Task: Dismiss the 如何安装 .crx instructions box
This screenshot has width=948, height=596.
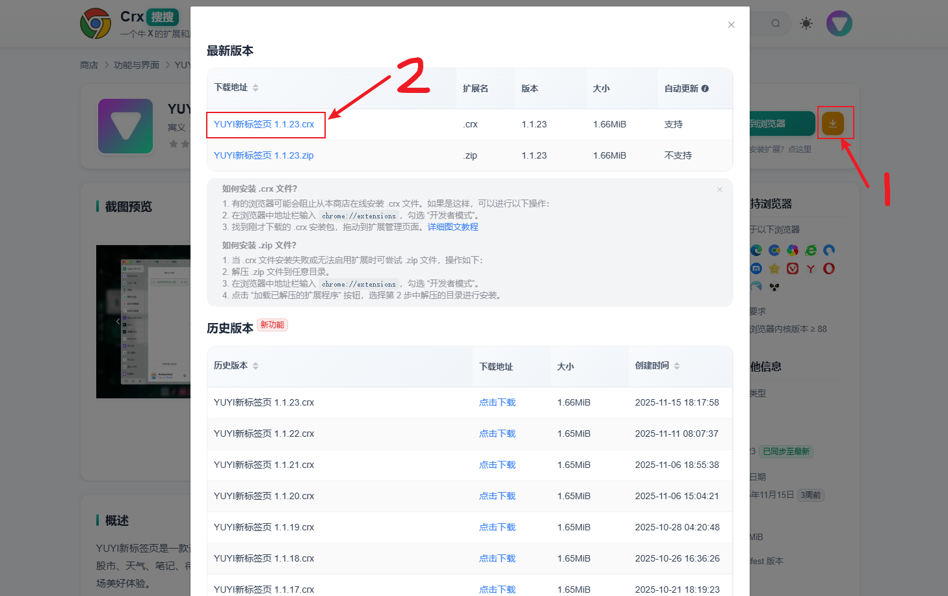Action: click(720, 189)
